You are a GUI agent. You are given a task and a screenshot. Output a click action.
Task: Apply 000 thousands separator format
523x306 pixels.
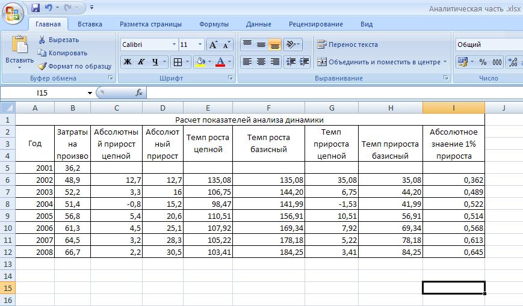(497, 62)
